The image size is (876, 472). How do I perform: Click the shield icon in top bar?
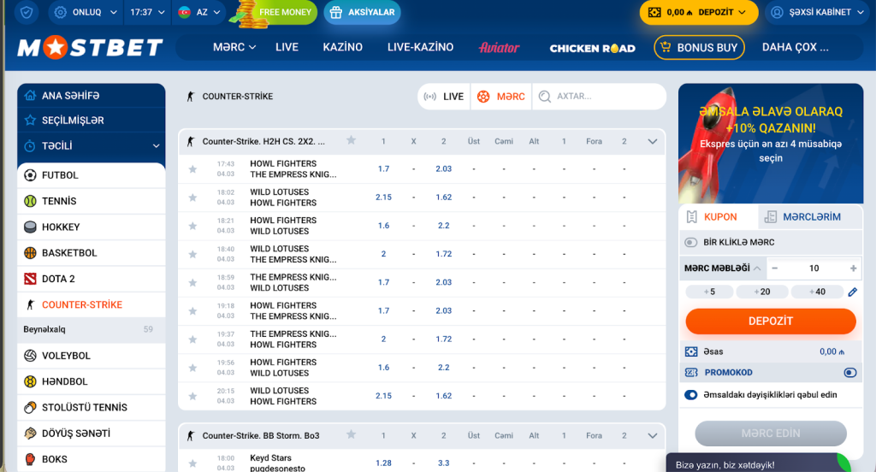(28, 13)
